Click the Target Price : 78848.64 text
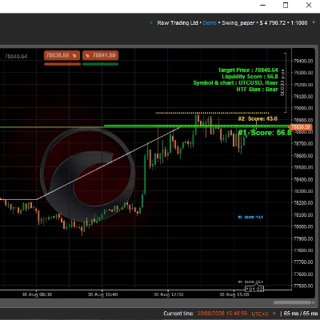 248,70
